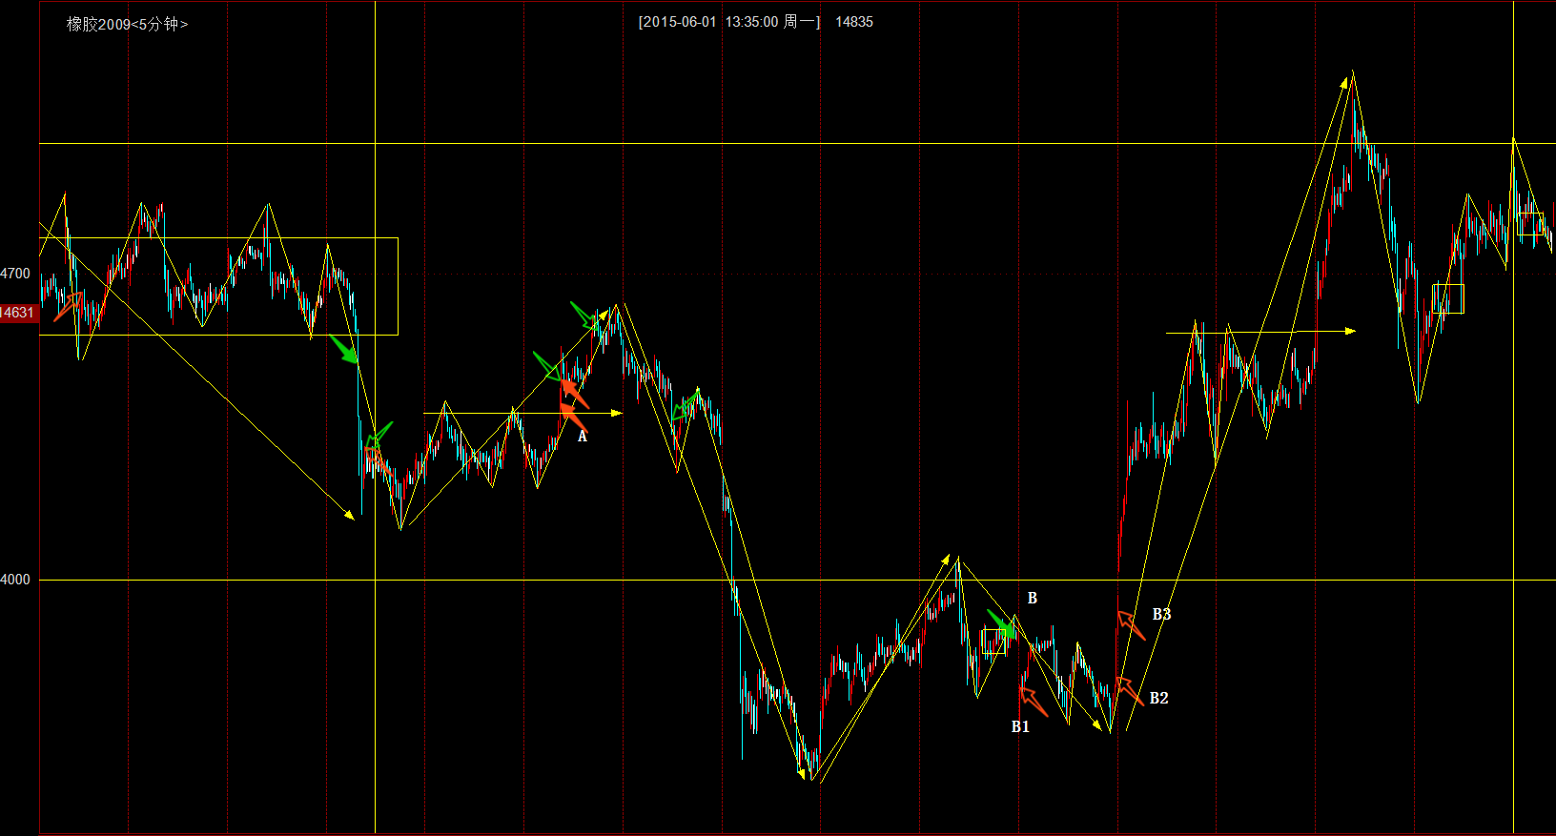This screenshot has height=836, width=1556.
Task: Click the orange arrow left of the 14631 tag
Action: point(68,307)
